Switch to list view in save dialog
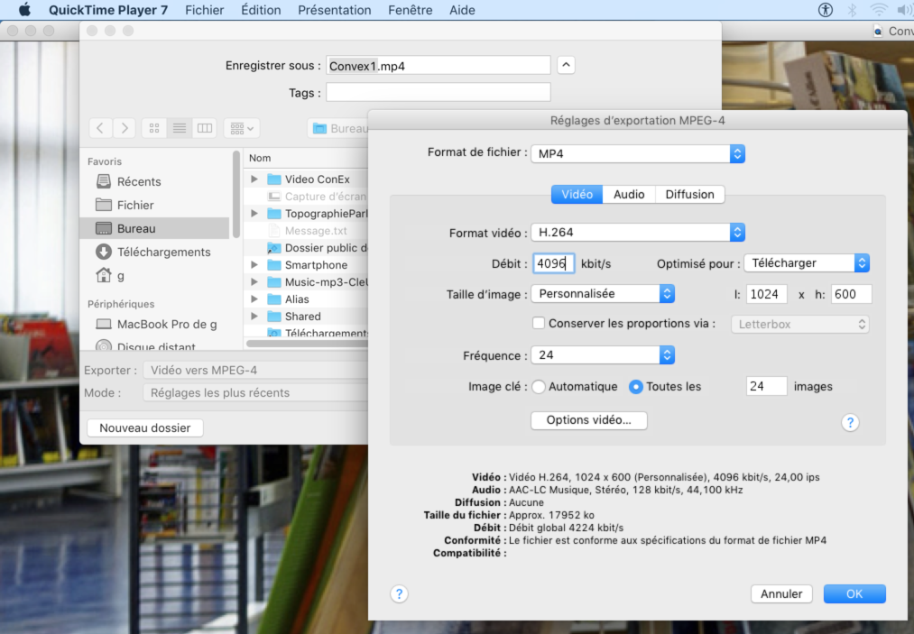The height and width of the screenshot is (634, 914). [x=180, y=128]
